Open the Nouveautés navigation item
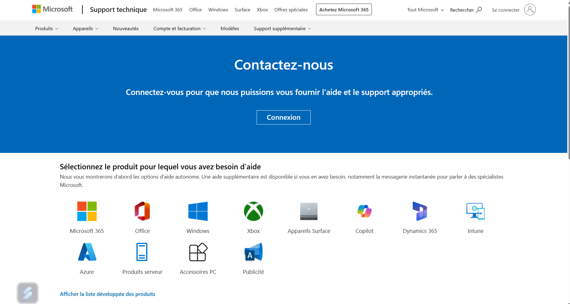 (x=126, y=29)
